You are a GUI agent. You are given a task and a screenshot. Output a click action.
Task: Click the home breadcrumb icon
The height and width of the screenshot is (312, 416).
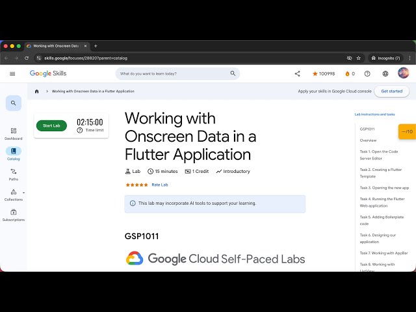point(36,91)
